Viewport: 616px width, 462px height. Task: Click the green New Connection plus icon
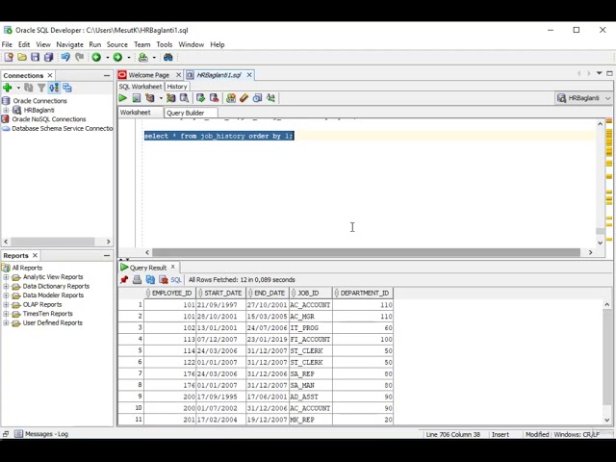point(7,88)
